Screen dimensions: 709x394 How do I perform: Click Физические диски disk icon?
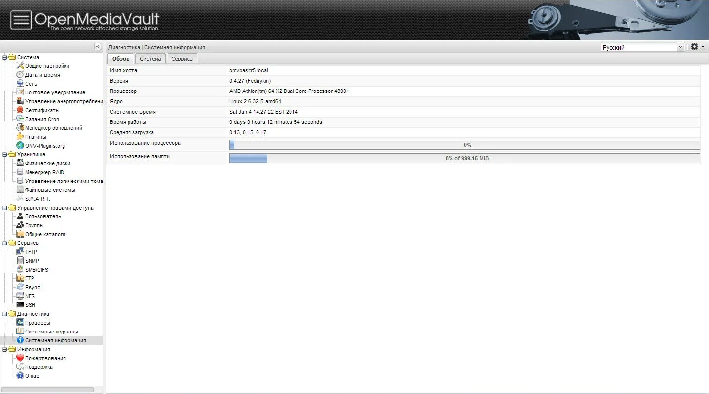pyautogui.click(x=20, y=163)
